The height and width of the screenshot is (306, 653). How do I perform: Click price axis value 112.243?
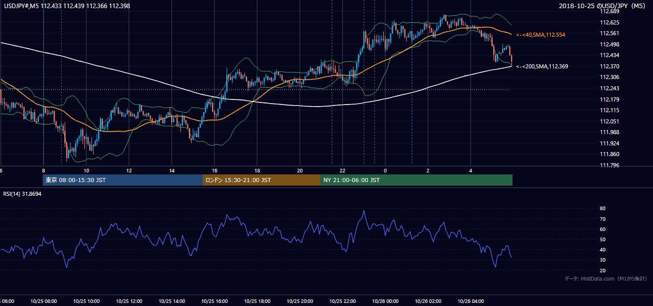click(x=609, y=88)
